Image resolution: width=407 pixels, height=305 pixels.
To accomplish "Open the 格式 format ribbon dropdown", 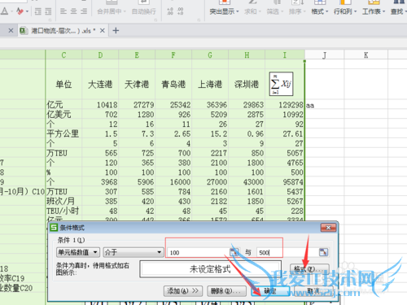I will (x=320, y=11).
